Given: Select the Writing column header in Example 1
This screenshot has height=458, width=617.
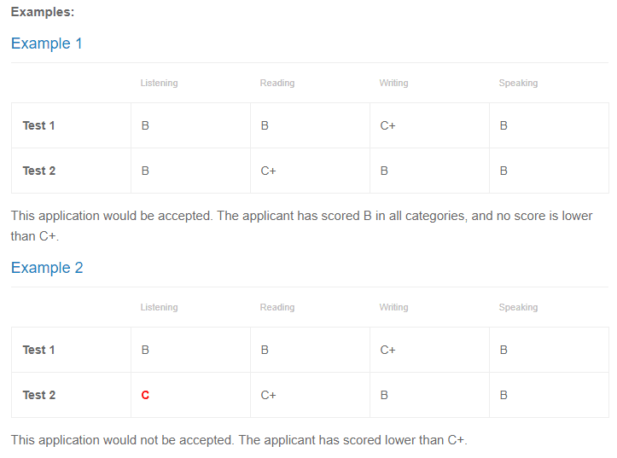Looking at the screenshot, I should [x=393, y=83].
